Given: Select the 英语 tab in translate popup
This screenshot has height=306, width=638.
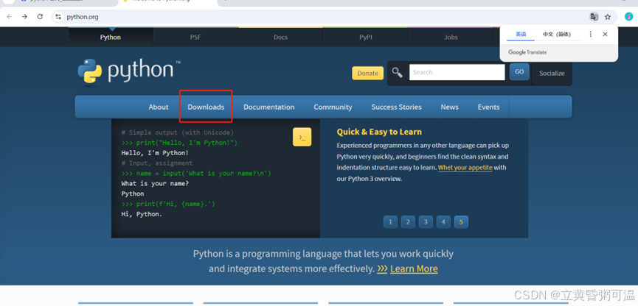Looking at the screenshot, I should [x=521, y=34].
